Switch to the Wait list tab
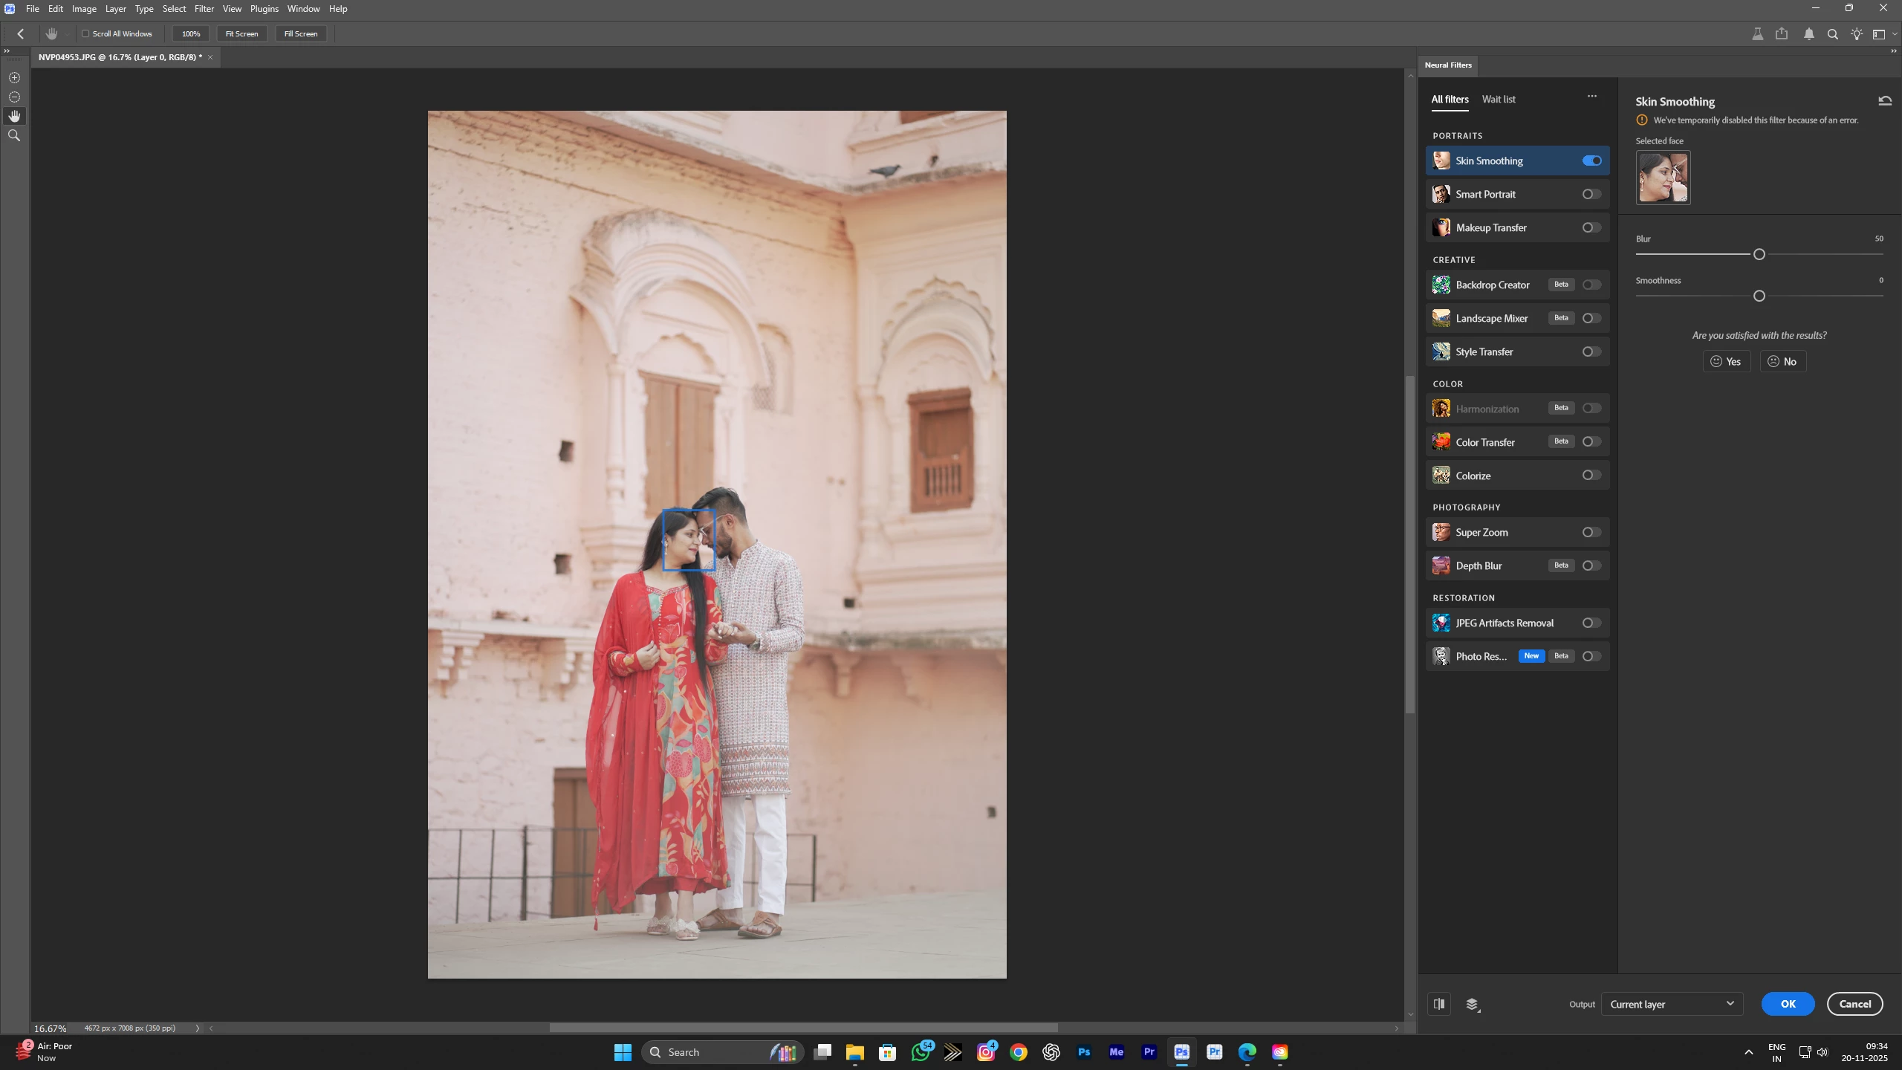 pyautogui.click(x=1498, y=99)
